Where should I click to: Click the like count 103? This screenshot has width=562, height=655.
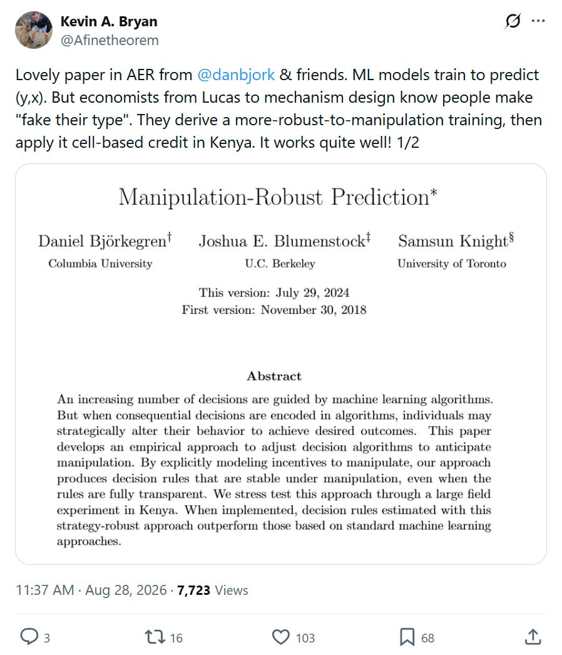click(305, 638)
